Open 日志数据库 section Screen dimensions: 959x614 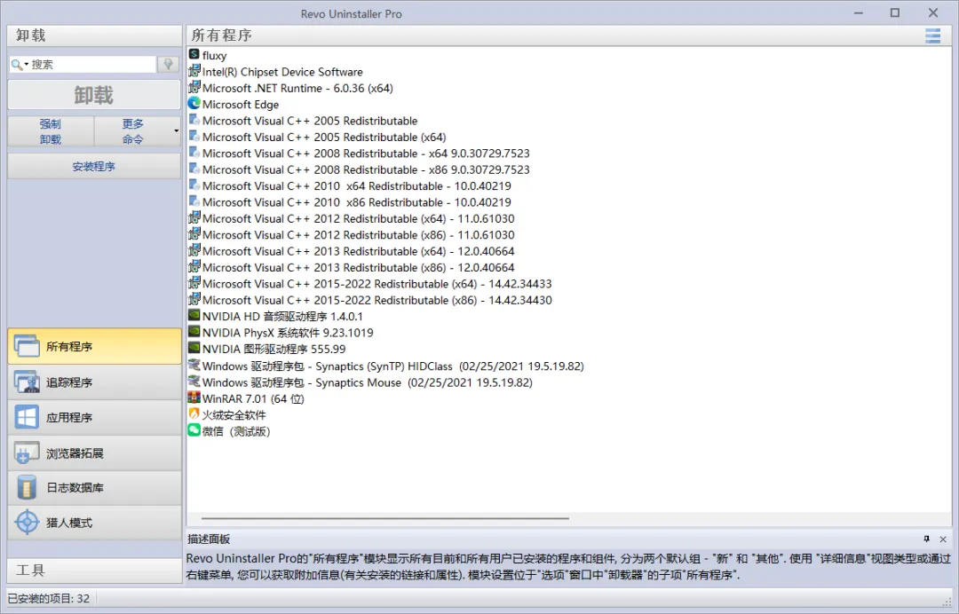[95, 487]
